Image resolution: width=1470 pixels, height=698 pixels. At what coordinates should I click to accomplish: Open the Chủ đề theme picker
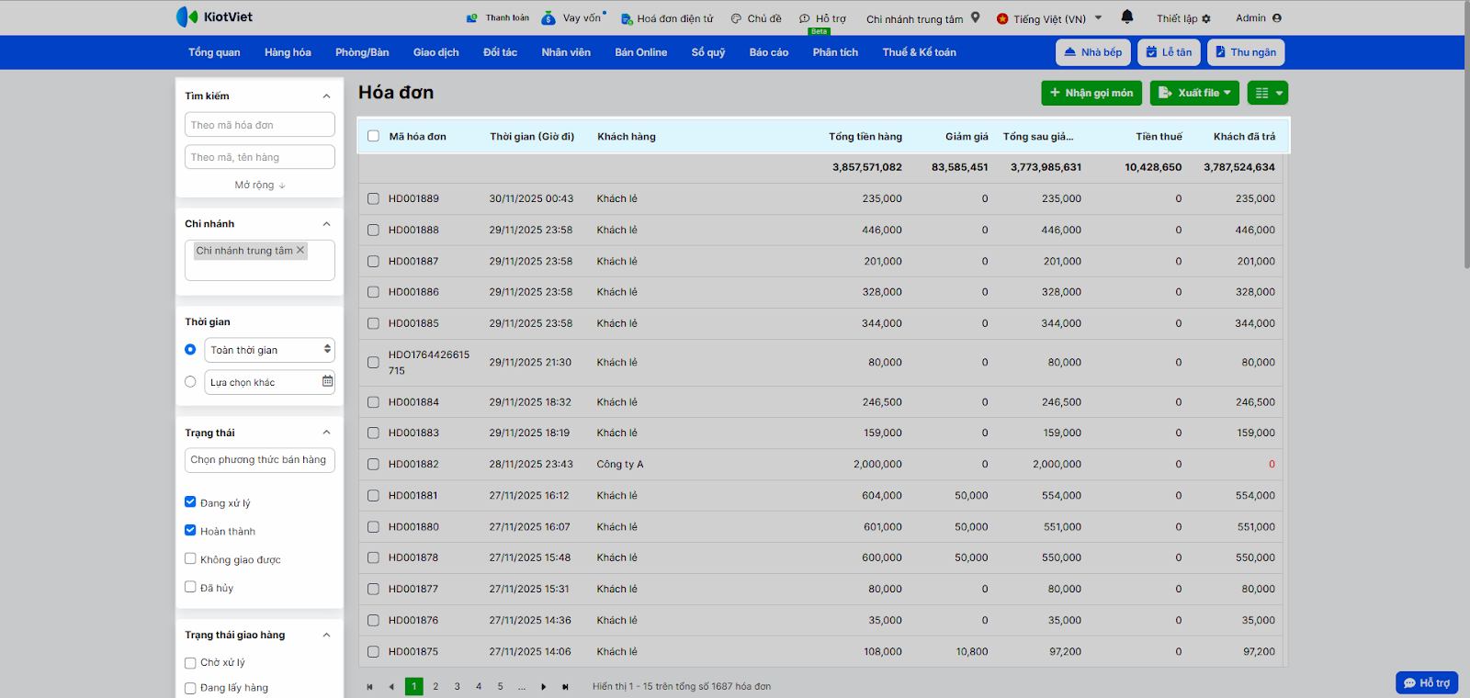[x=756, y=18]
